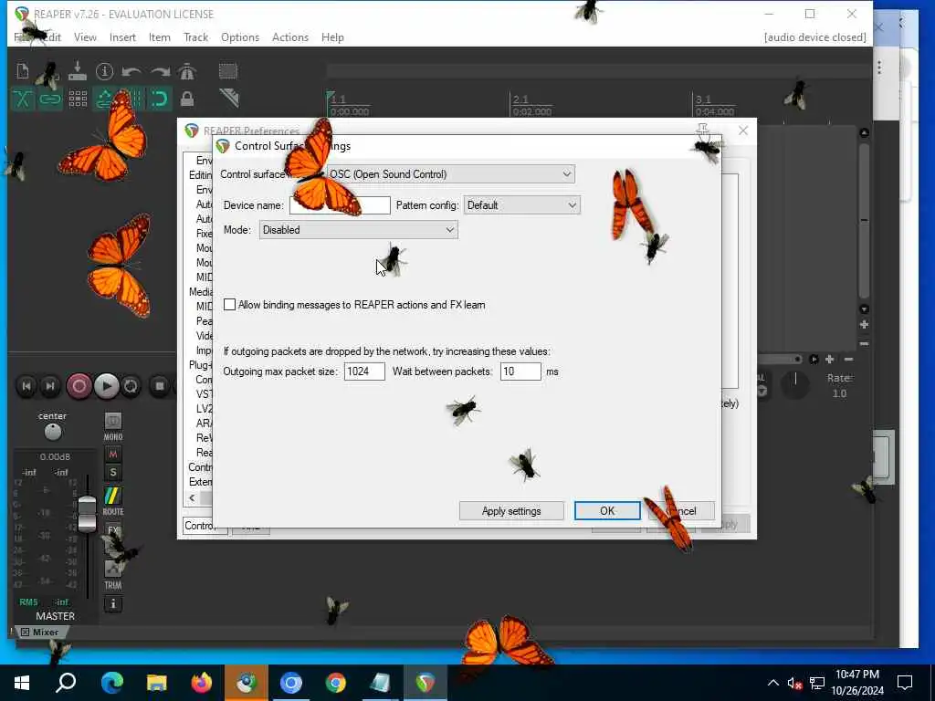Click timeline marker 2.1
Screen dimensions: 935x701
pos(520,99)
